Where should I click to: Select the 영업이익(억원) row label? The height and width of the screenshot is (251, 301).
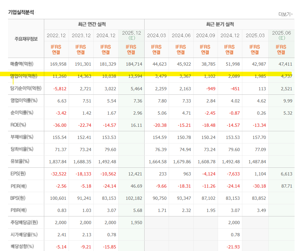click(x=24, y=76)
